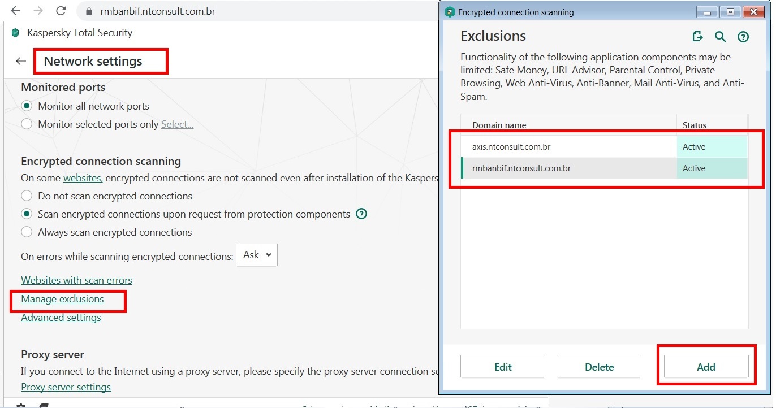
Task: Click the export icon in Exclusions header
Action: (697, 37)
